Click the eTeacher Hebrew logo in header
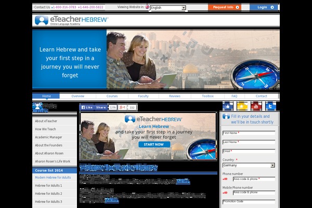The image size is (312, 208). coord(71,20)
